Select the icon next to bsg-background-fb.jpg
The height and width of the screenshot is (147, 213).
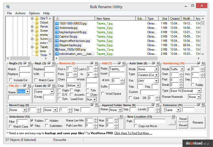pos(57,32)
